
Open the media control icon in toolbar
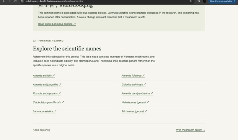[x=199, y=1]
